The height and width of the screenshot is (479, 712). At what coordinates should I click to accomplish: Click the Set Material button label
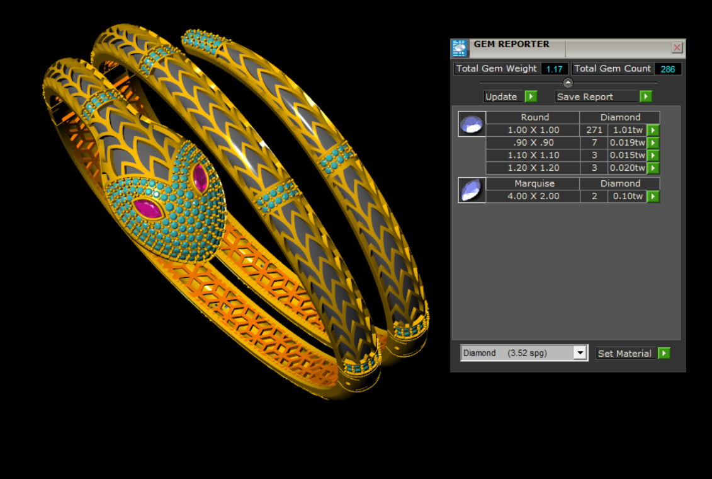click(x=624, y=354)
